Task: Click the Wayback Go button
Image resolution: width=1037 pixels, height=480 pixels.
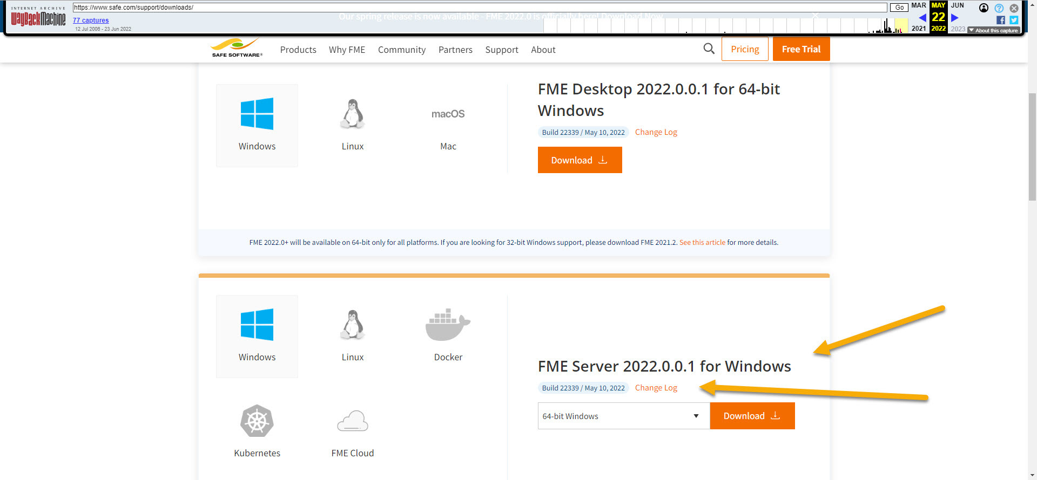Action: [x=899, y=8]
